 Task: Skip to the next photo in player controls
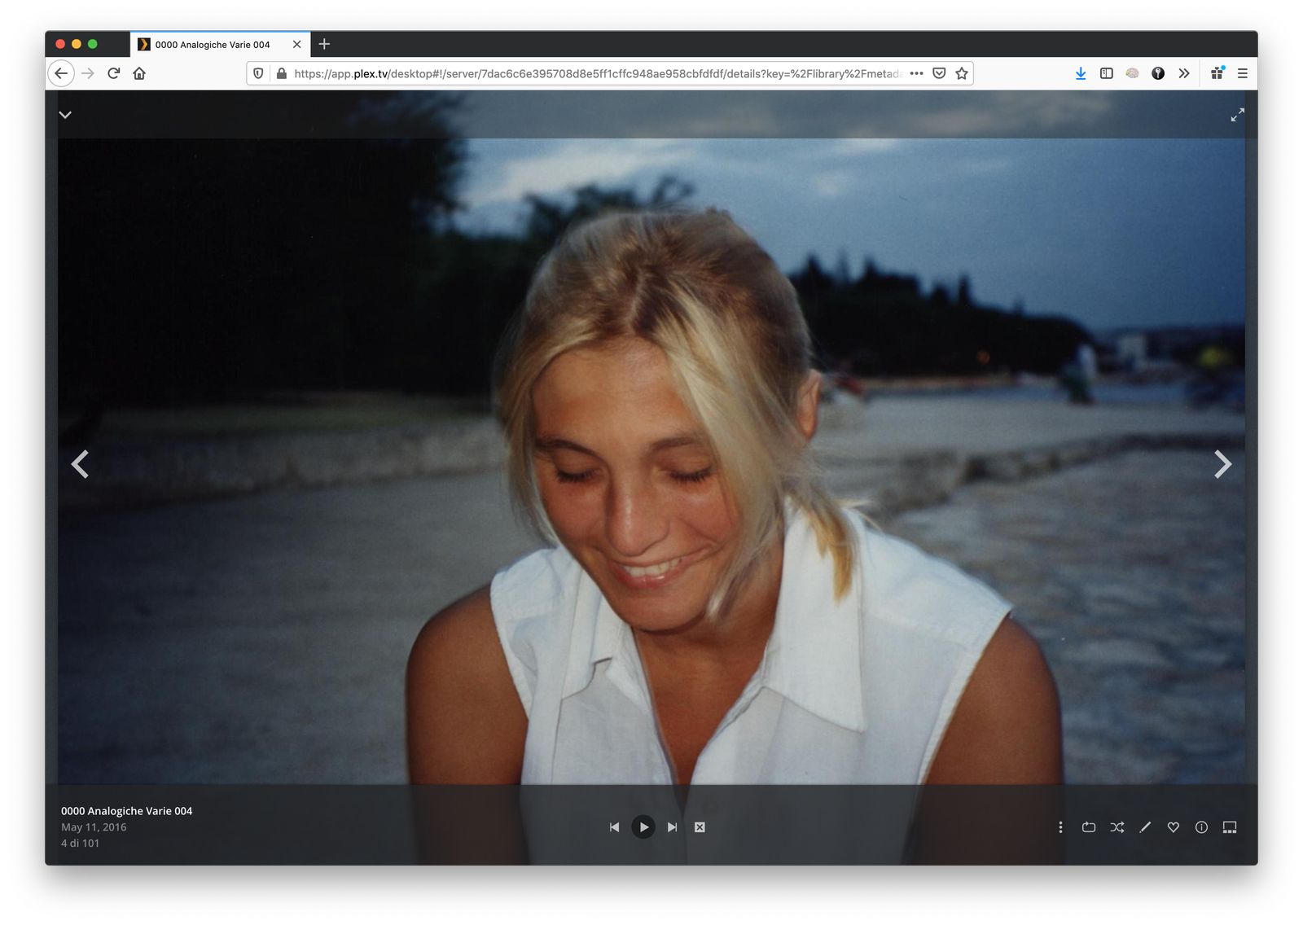click(x=672, y=827)
